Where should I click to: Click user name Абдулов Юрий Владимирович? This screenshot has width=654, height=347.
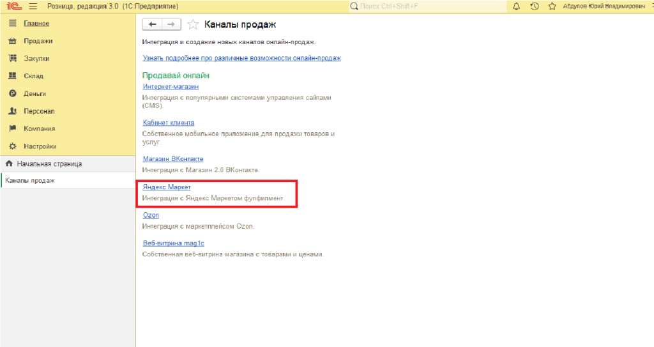click(604, 6)
